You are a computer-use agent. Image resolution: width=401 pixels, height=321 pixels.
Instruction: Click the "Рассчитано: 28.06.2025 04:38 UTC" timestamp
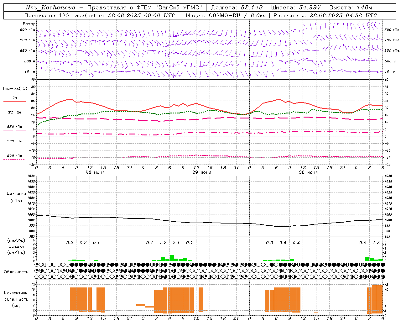point(325,15)
